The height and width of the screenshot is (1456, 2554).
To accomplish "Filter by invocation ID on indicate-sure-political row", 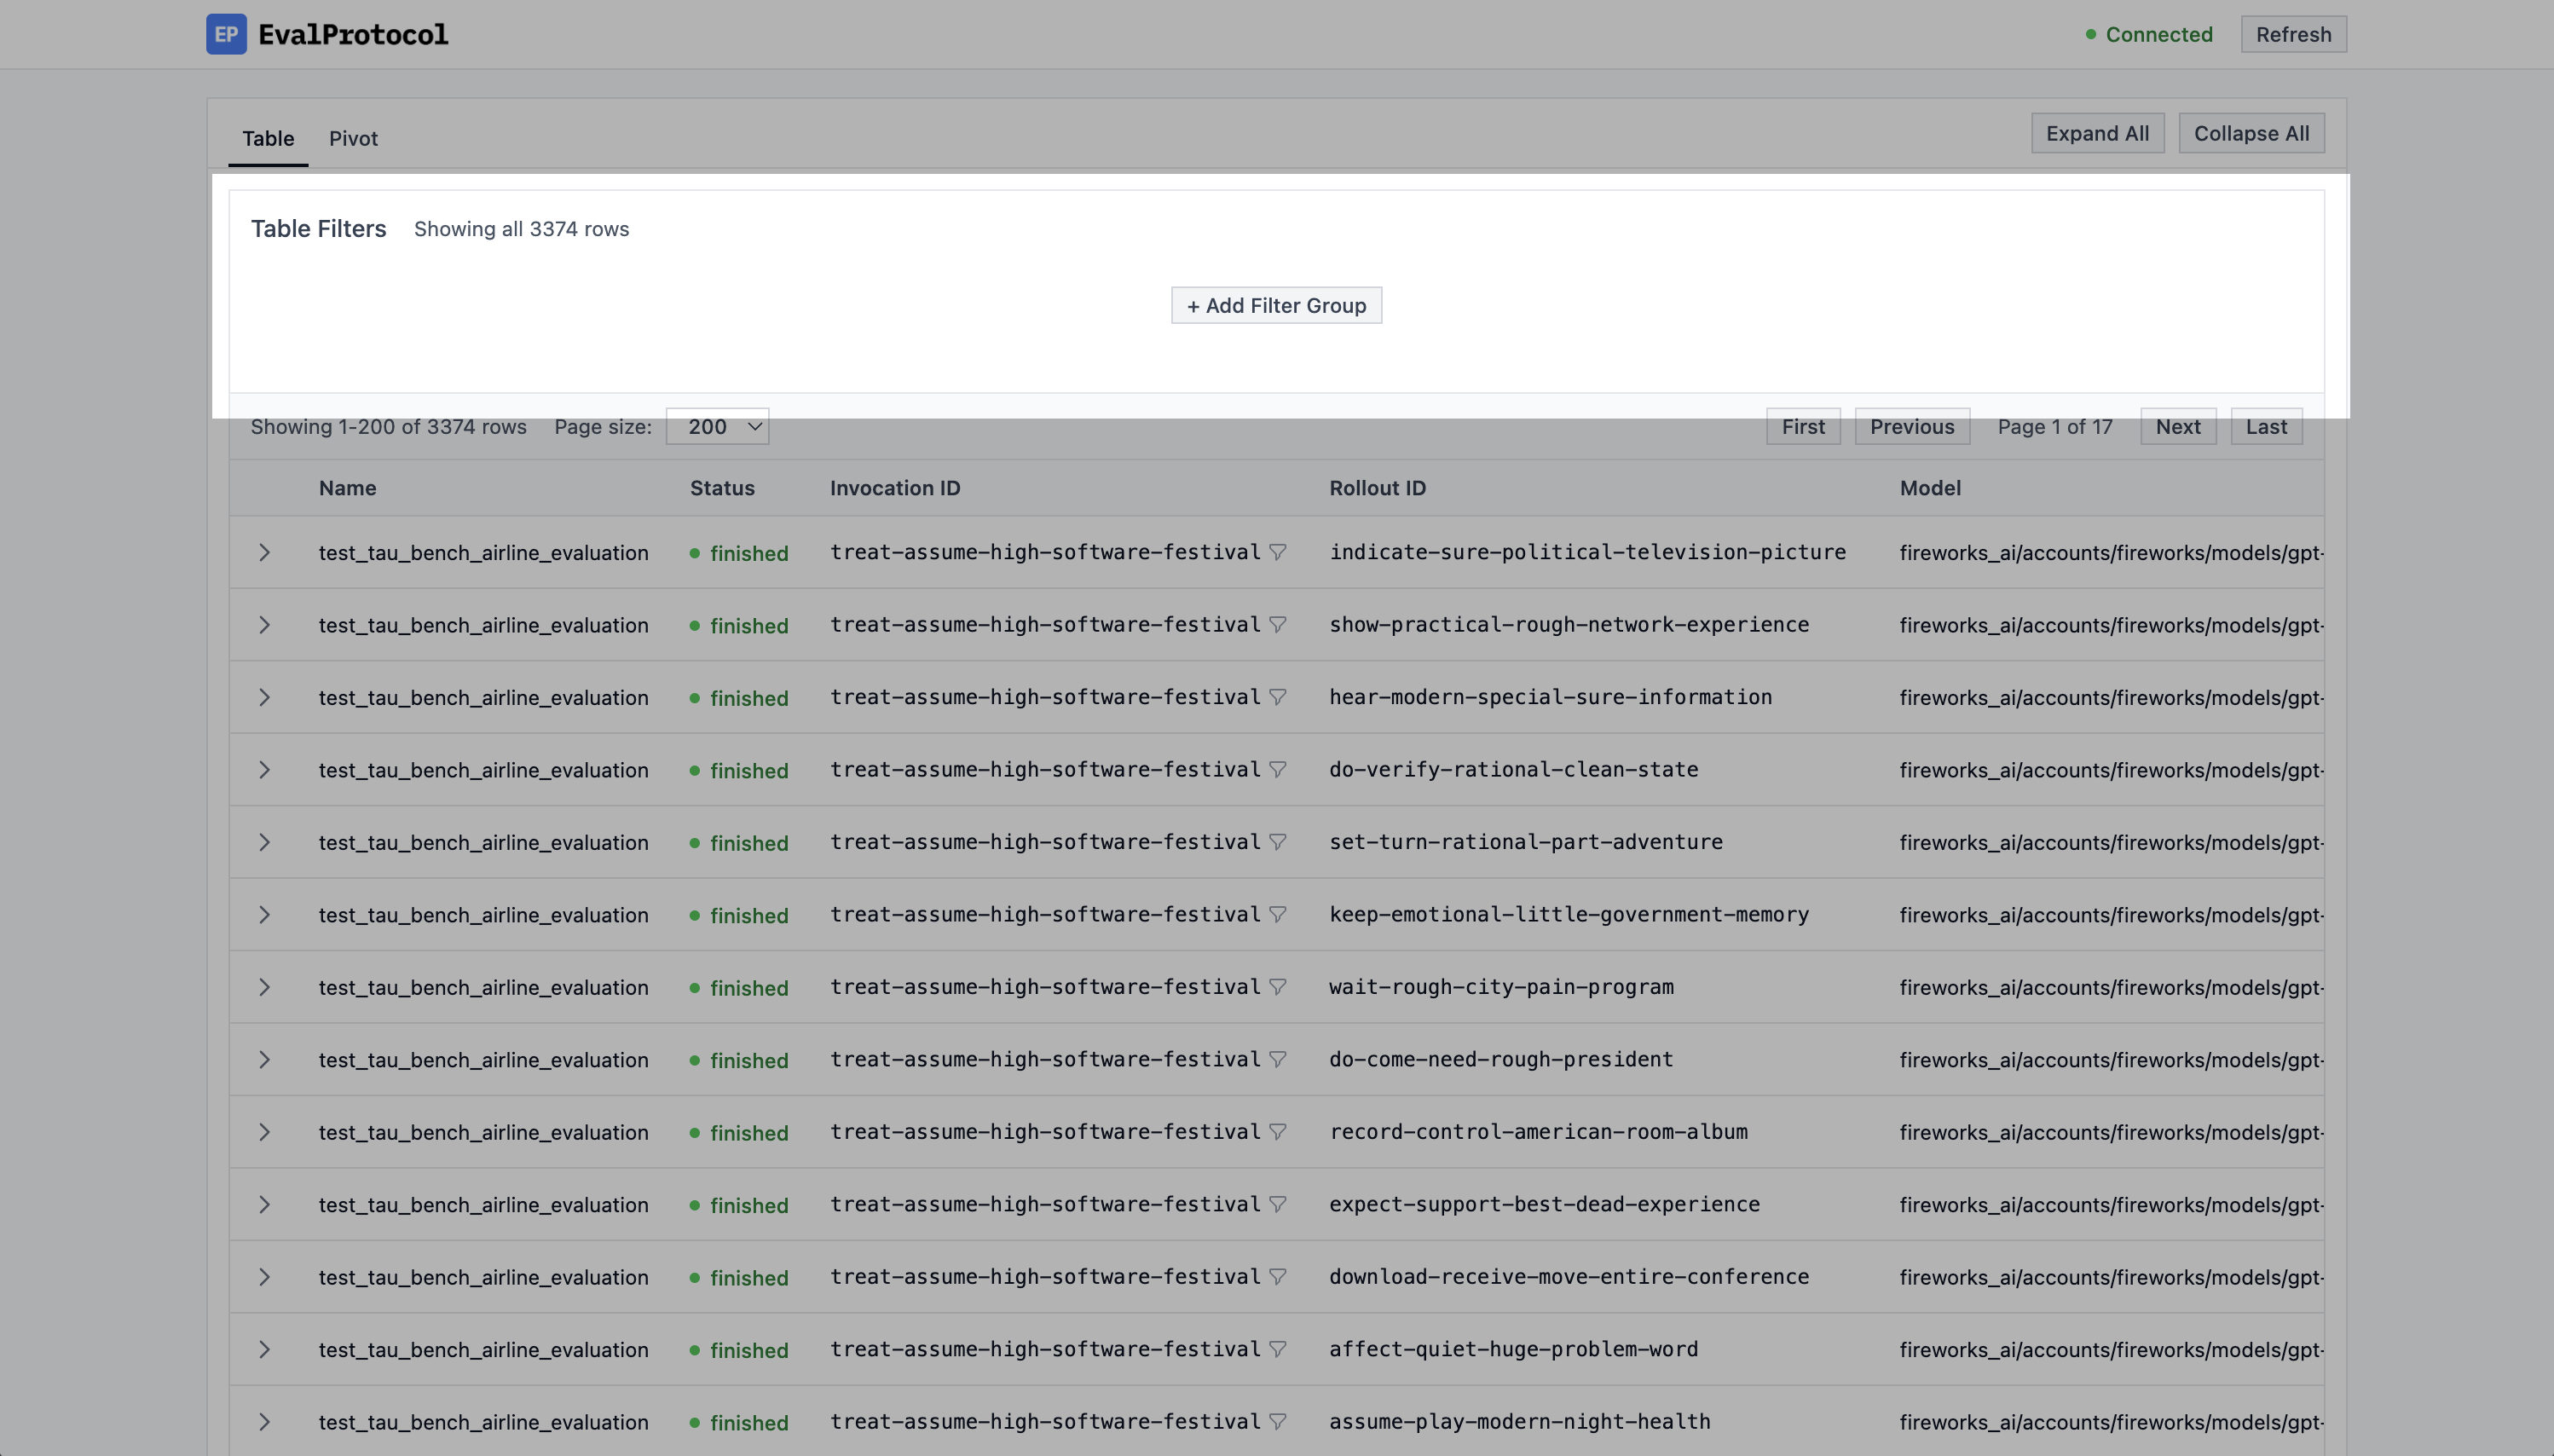I will coord(1277,552).
